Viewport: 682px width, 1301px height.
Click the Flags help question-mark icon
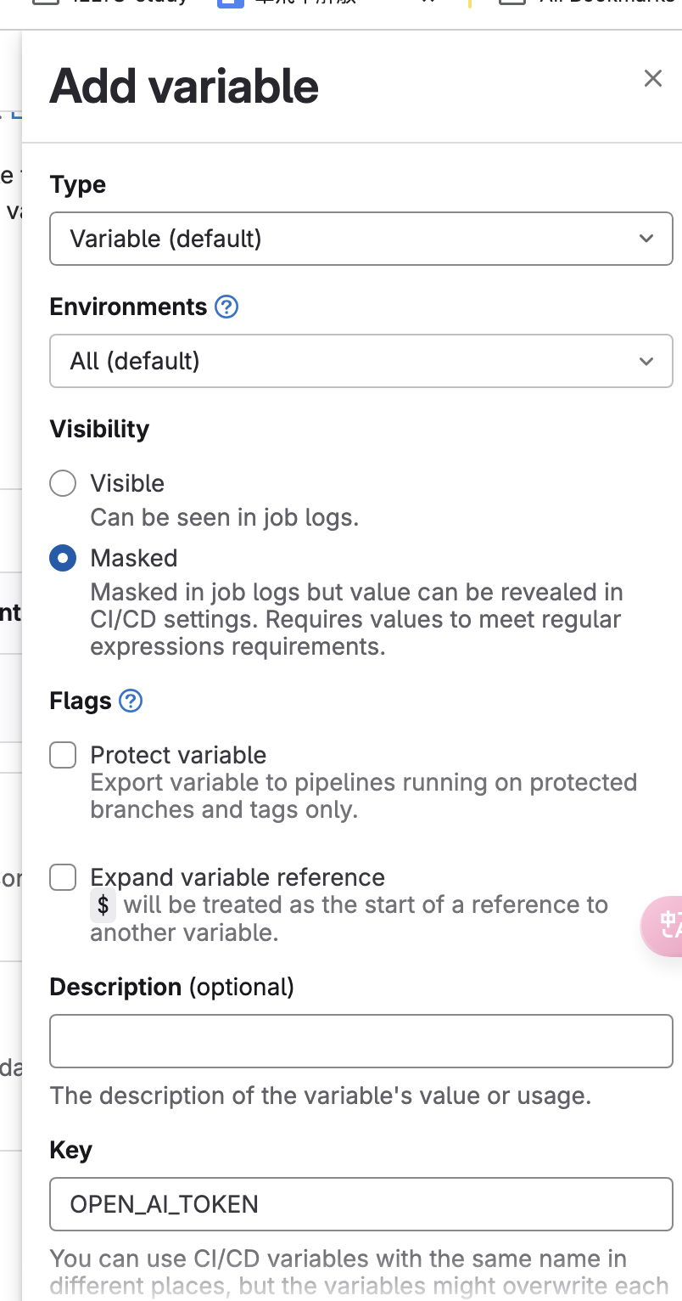pyautogui.click(x=131, y=701)
